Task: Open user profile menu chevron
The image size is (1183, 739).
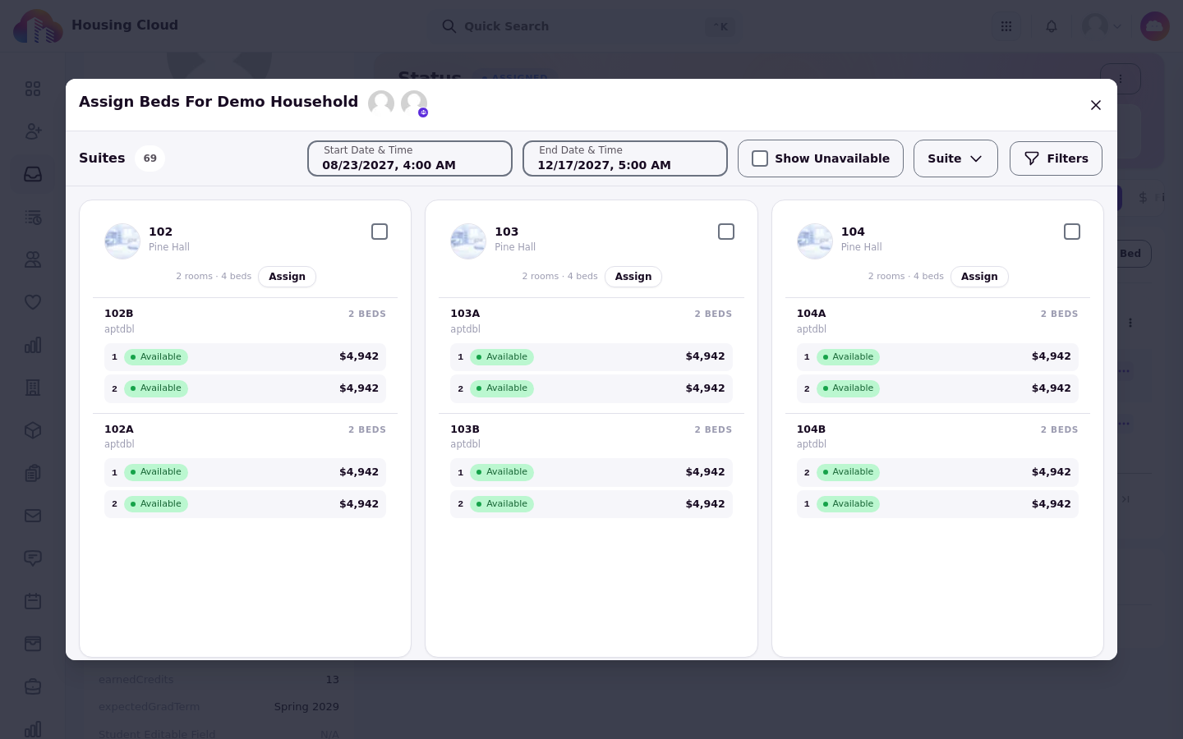Action: pos(1117,26)
